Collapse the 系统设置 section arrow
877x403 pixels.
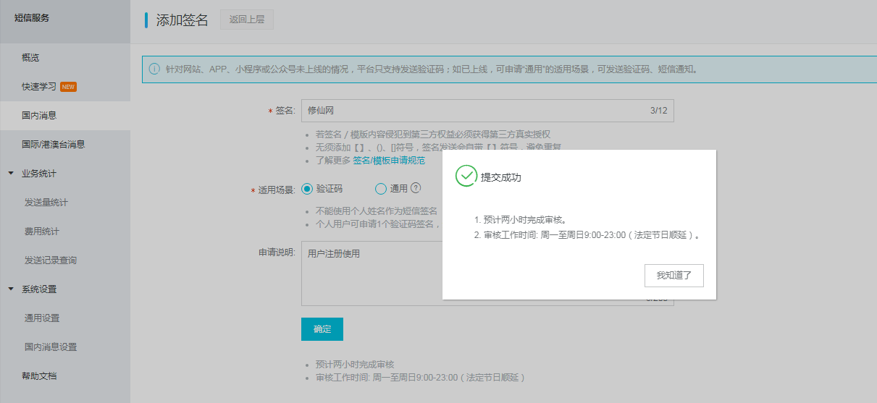click(11, 289)
